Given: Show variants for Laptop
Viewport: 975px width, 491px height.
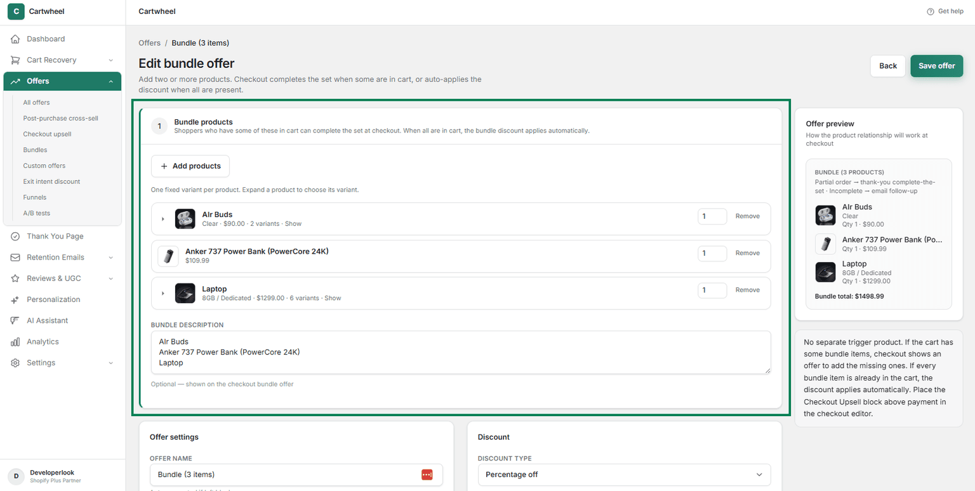Looking at the screenshot, I should (x=333, y=298).
